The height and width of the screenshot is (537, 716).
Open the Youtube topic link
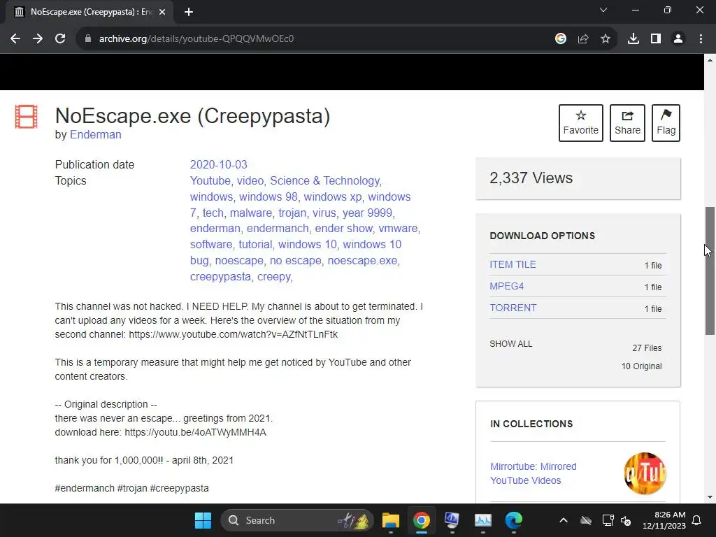tap(210, 181)
